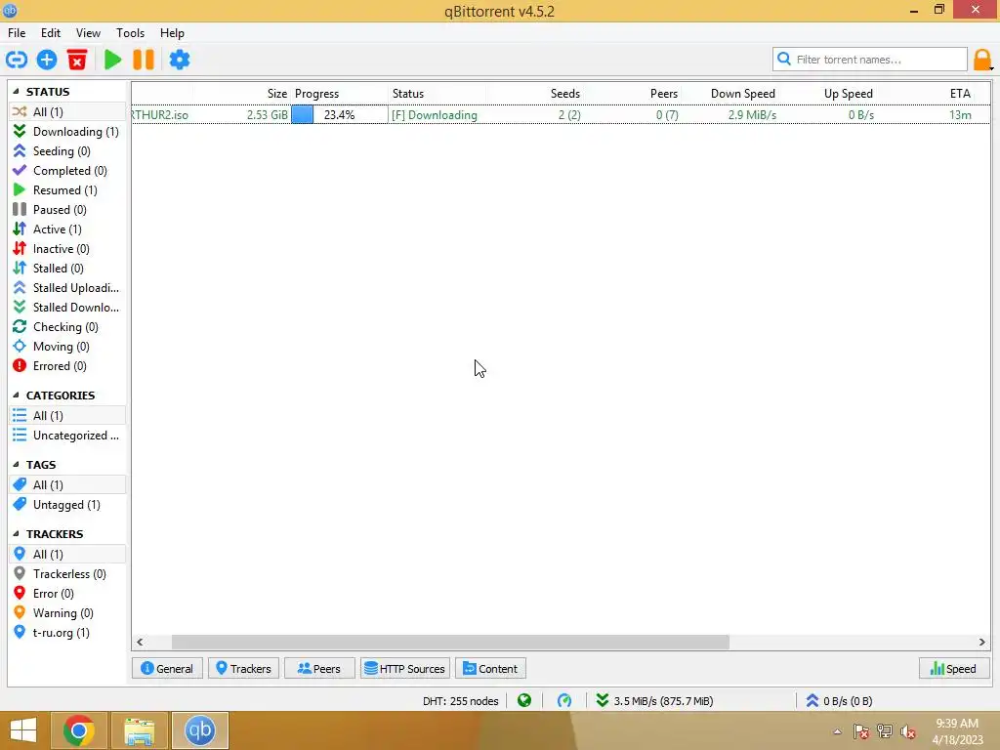Screen dimensions: 1000x750
Task: Select All (1) under Categories
Action: 67,416
